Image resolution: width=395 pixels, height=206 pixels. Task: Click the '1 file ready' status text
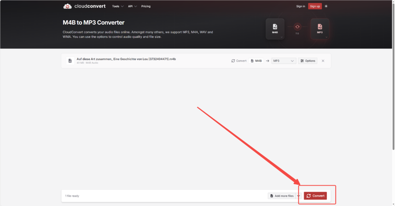tap(72, 196)
